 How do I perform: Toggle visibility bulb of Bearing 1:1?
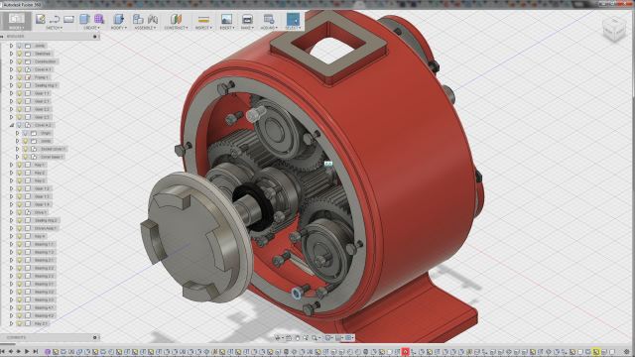point(19,244)
